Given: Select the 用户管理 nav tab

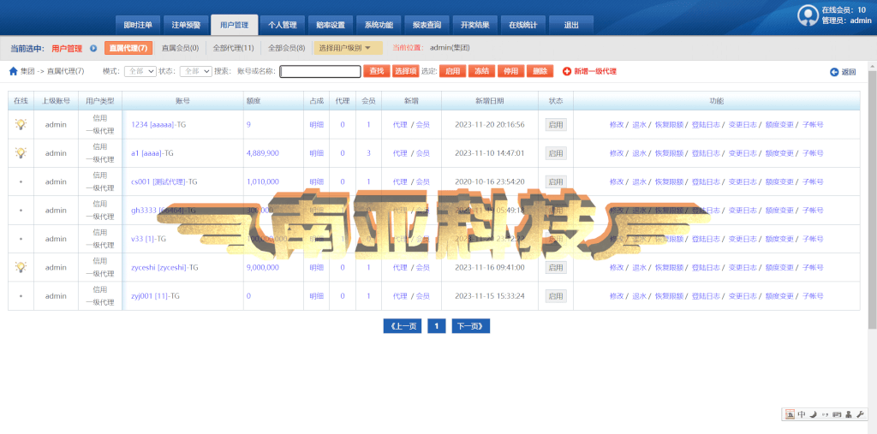Looking at the screenshot, I should 235,25.
